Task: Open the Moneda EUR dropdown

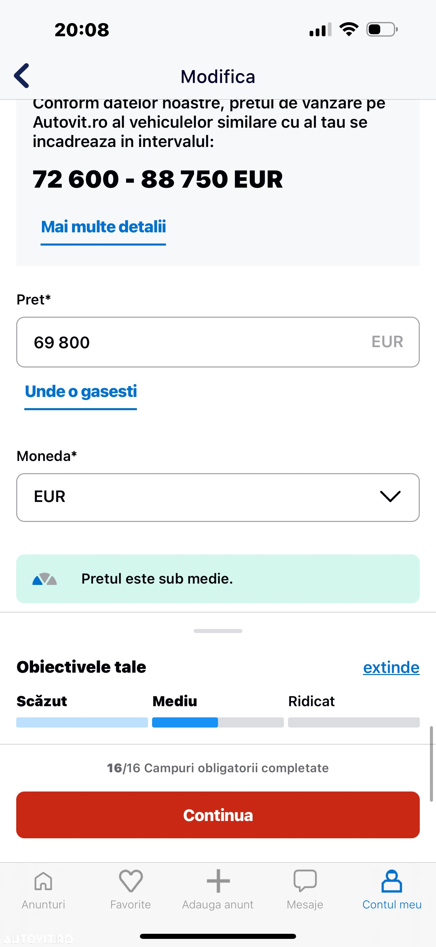Action: (218, 498)
